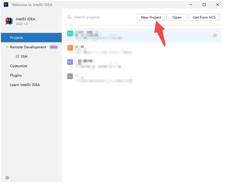Open gear options for first project

215,35
